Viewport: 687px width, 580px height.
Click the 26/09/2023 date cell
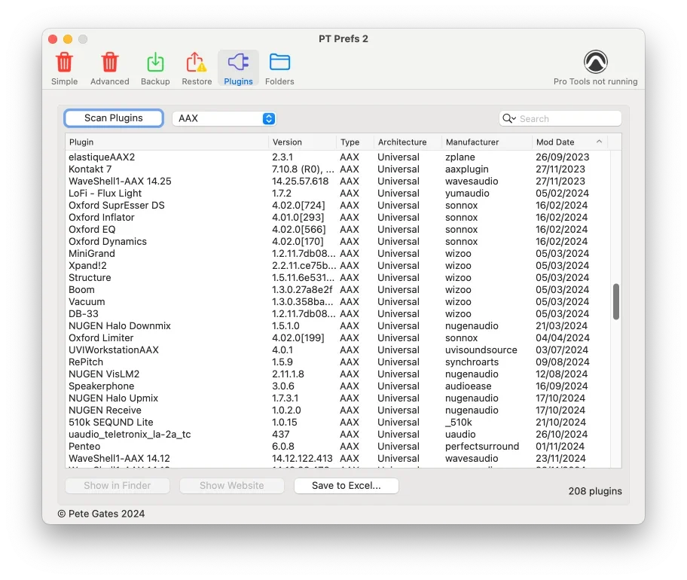[562, 157]
